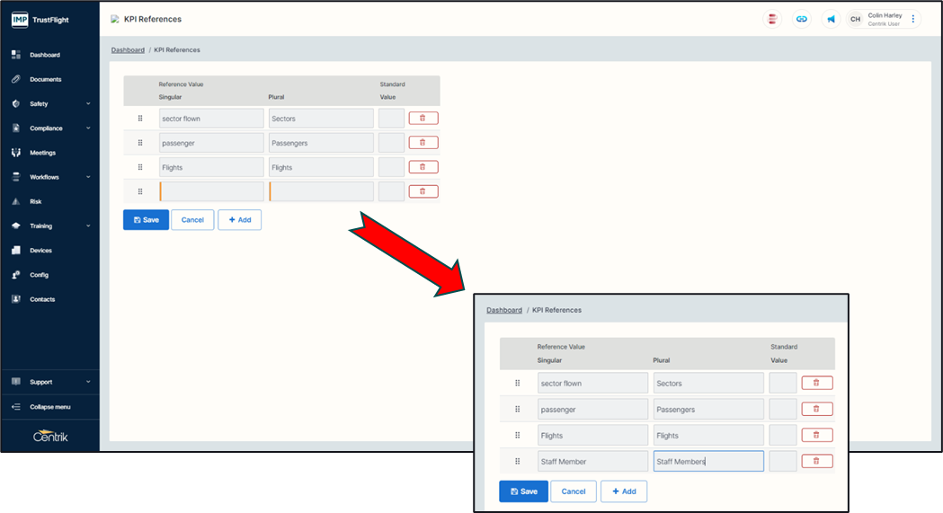This screenshot has height=513, width=943.
Task: Click the Collapse menu icon
Action: click(16, 407)
